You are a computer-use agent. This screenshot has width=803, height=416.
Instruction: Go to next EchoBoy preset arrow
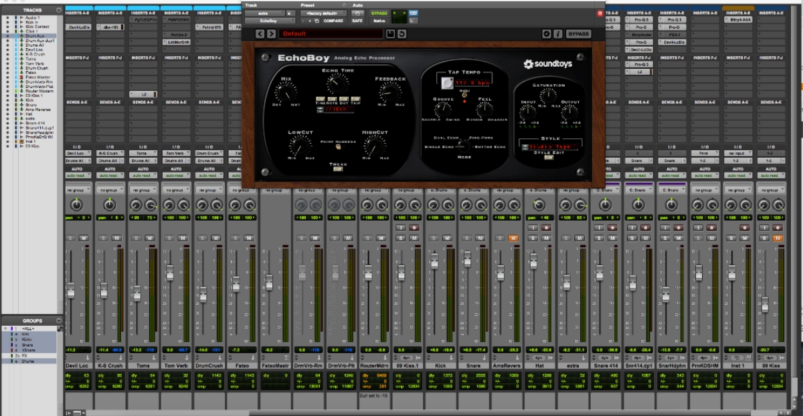pyautogui.click(x=272, y=34)
